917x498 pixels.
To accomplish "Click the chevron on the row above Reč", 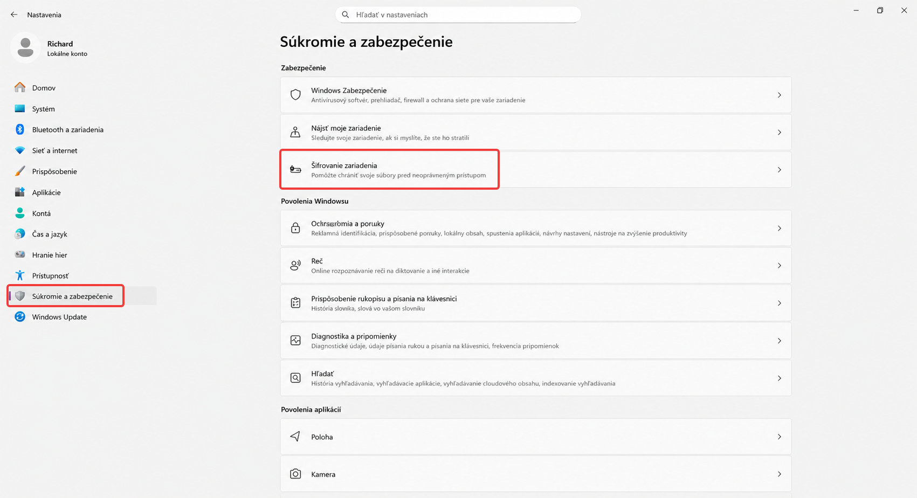I will click(780, 228).
